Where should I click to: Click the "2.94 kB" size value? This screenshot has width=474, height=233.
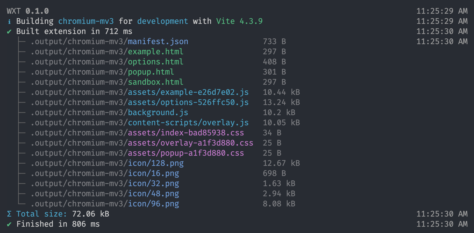click(x=279, y=194)
